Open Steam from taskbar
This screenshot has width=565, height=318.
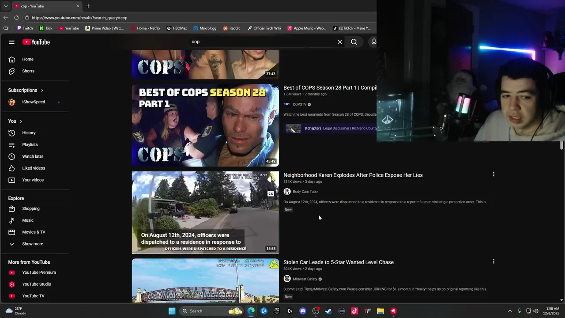pos(328,311)
